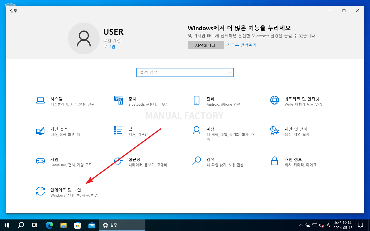This screenshot has width=370, height=231.
Task: Click the magnifier icon in the search box
Action: (x=229, y=72)
